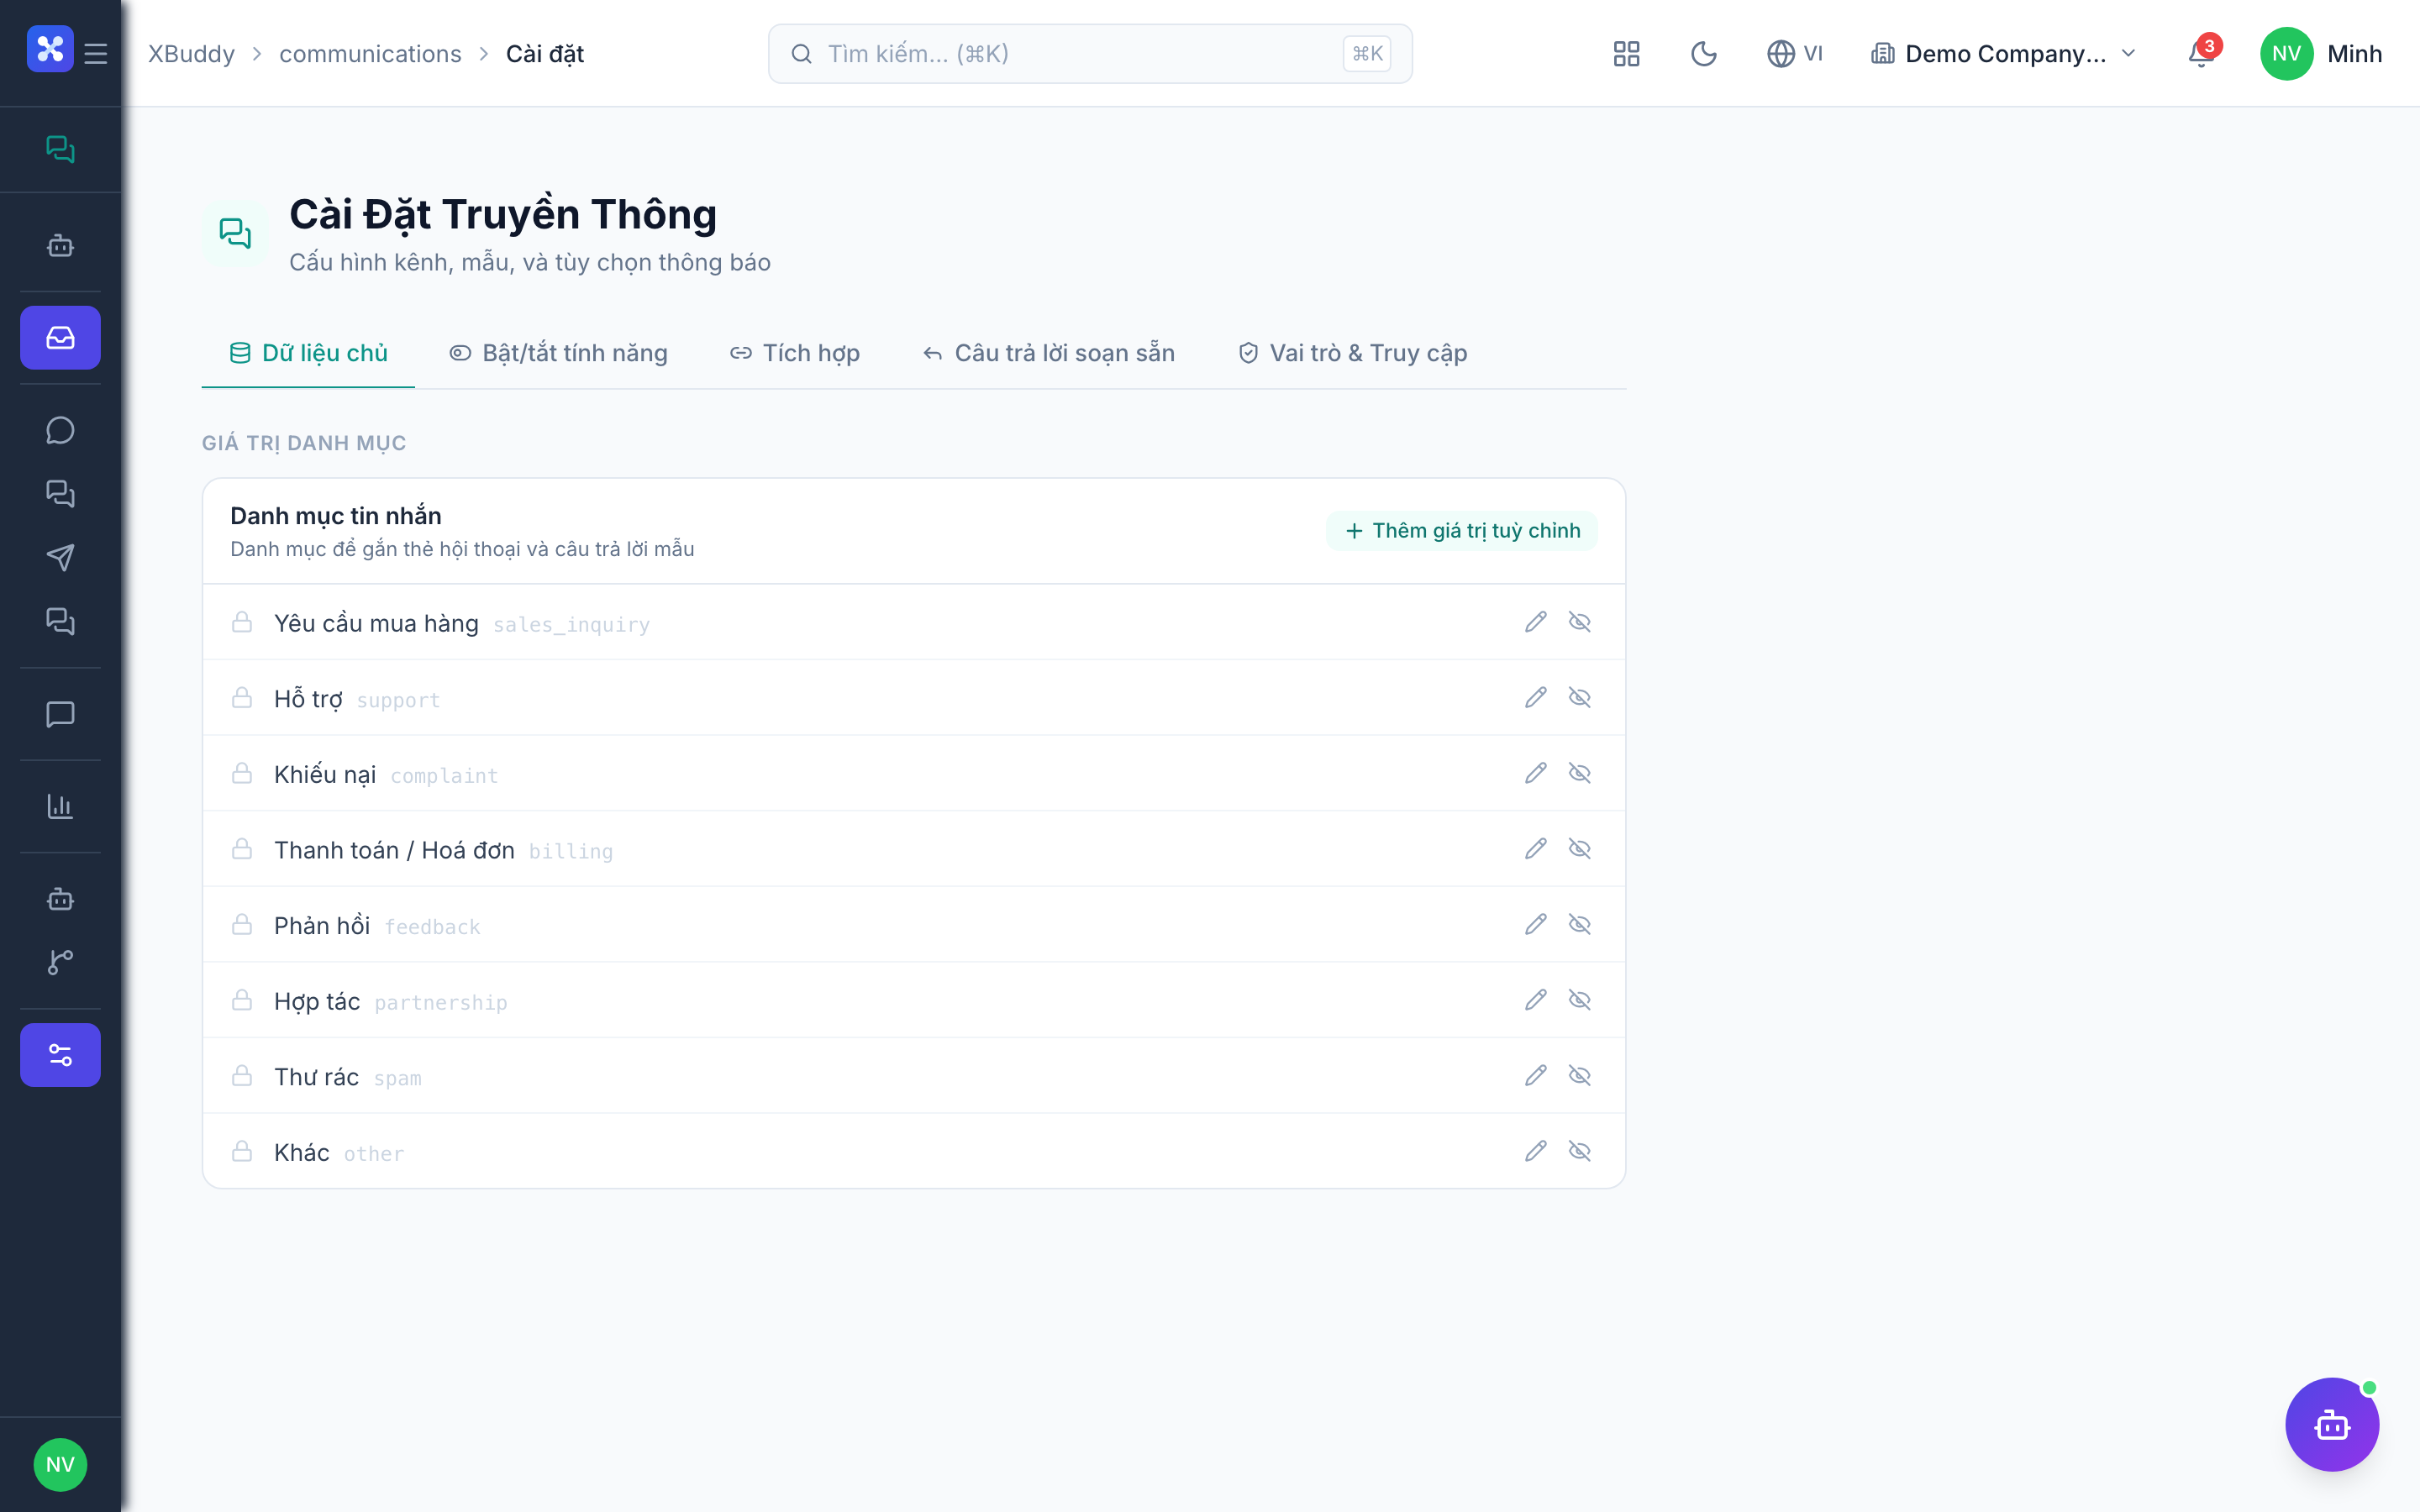Hide the Phản hồi category
Image resolution: width=2420 pixels, height=1512 pixels.
point(1579,924)
